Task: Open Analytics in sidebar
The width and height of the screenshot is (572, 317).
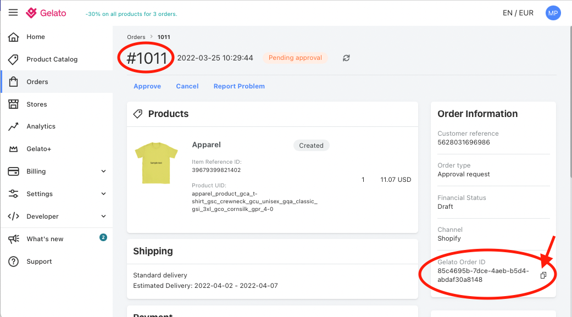Action: pos(41,126)
